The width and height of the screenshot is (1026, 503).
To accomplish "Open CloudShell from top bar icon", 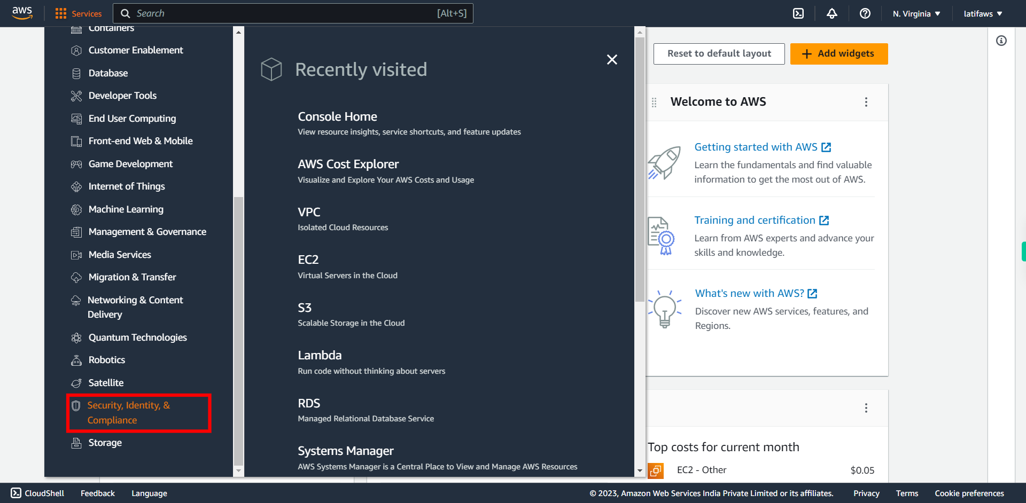I will 798,13.
